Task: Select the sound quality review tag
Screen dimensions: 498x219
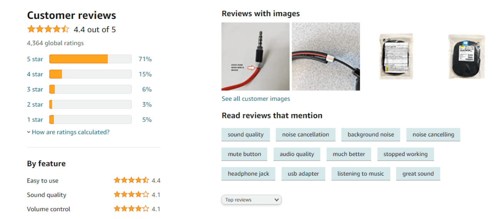Action: [x=246, y=134]
